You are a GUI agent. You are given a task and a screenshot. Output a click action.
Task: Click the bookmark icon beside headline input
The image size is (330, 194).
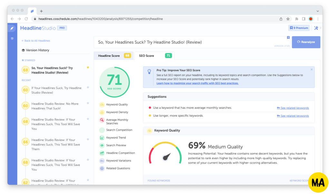(288, 37)
